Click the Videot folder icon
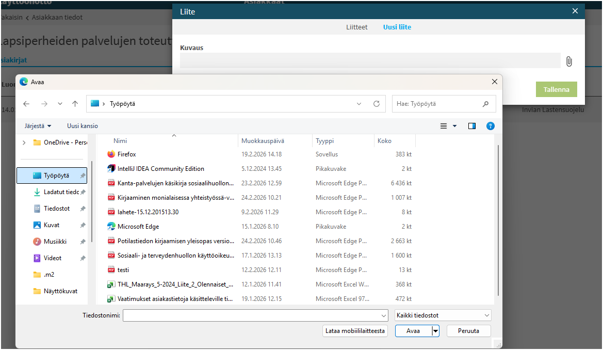This screenshot has height=350, width=603. click(x=37, y=258)
